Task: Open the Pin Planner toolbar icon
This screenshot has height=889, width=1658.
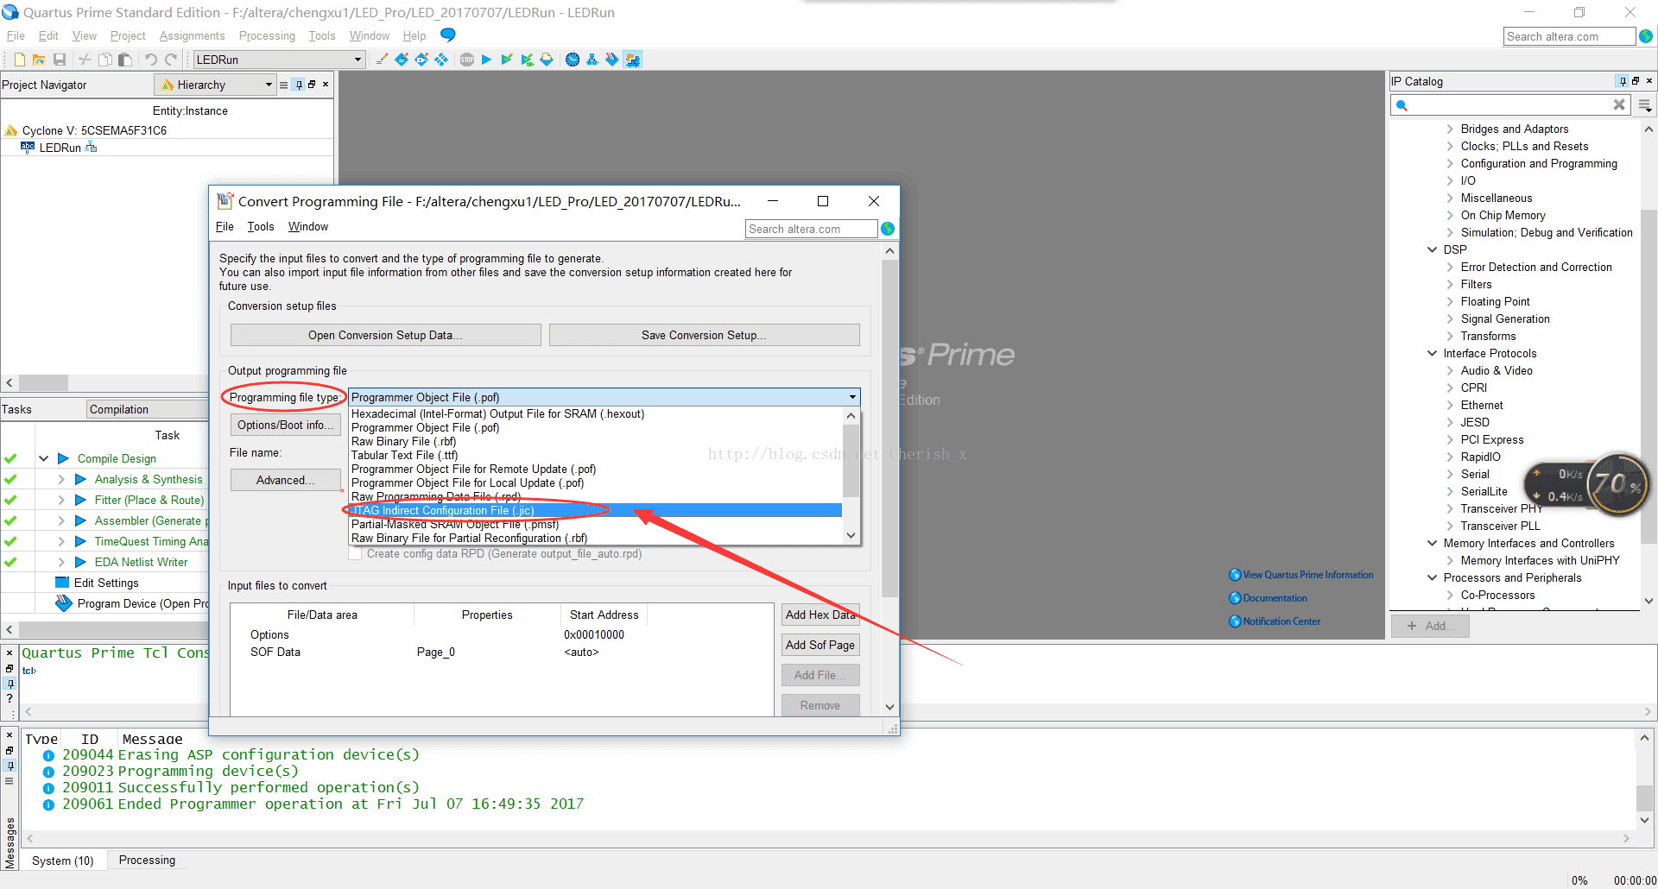Action: [x=421, y=60]
